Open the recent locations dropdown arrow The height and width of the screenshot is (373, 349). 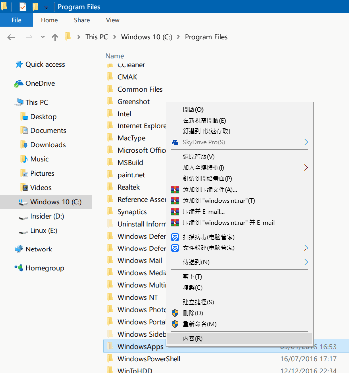(x=43, y=37)
